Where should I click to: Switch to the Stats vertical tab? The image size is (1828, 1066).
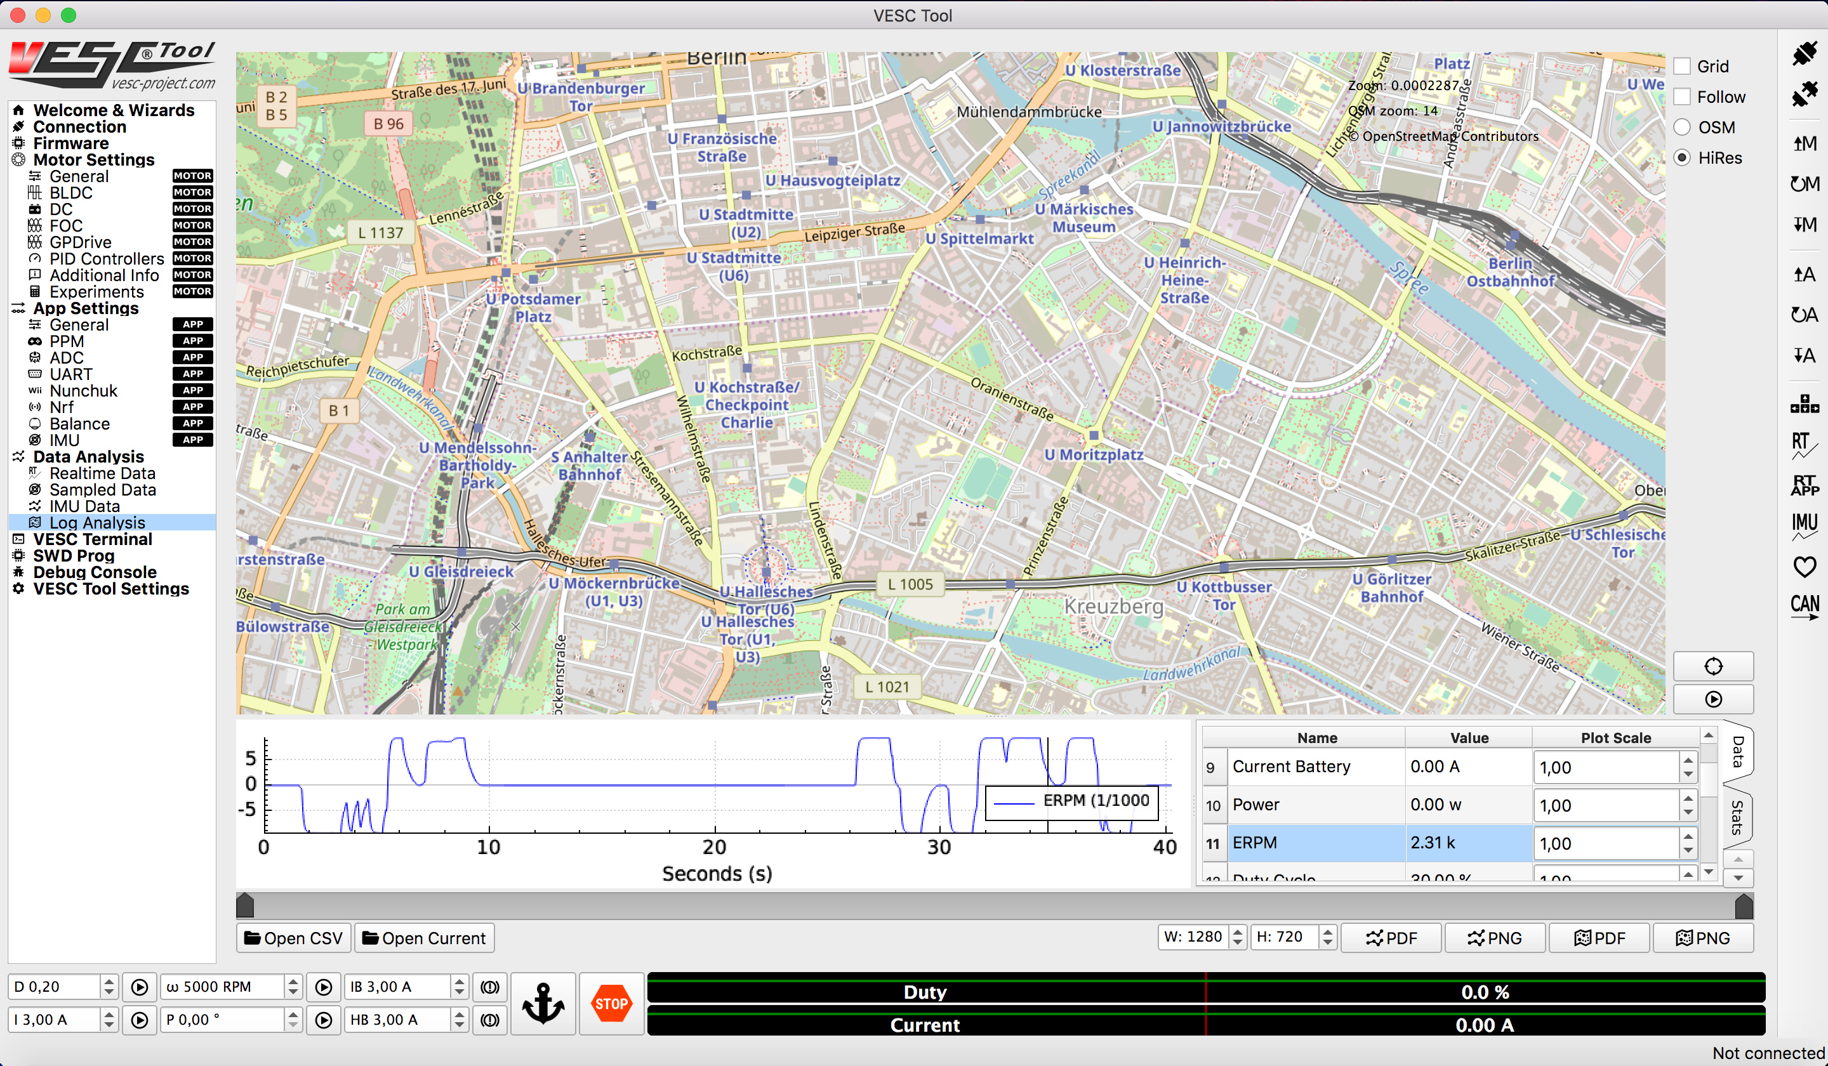(1738, 817)
